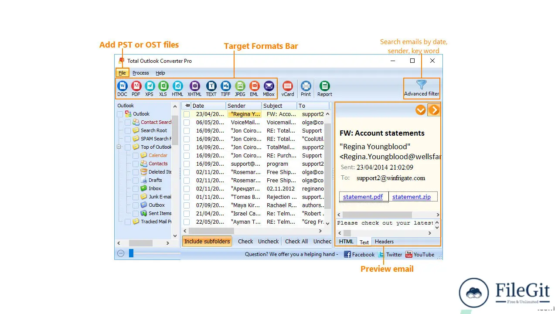
Task: Choose the XLS export icon
Action: pos(163,89)
